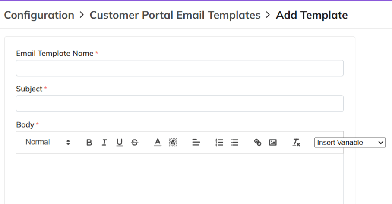Toggle bold formatting in body editor
The height and width of the screenshot is (204, 392).
pos(89,143)
